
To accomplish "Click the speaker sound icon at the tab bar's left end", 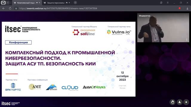I will [3, 3].
